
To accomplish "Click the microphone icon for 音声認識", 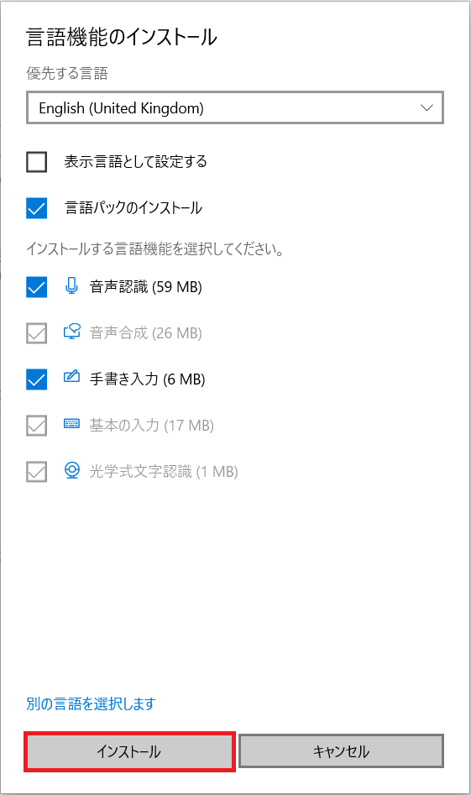I will click(x=72, y=286).
